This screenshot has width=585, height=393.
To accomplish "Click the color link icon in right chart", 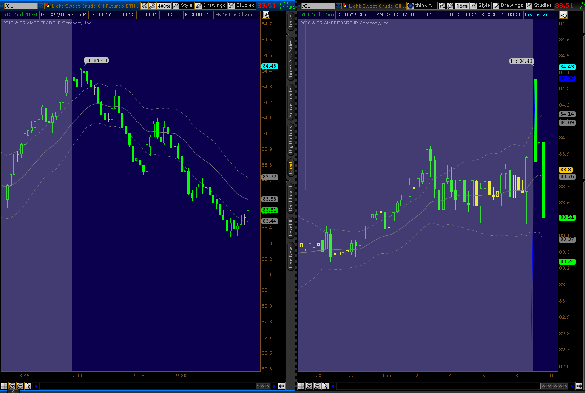I will (x=345, y=6).
